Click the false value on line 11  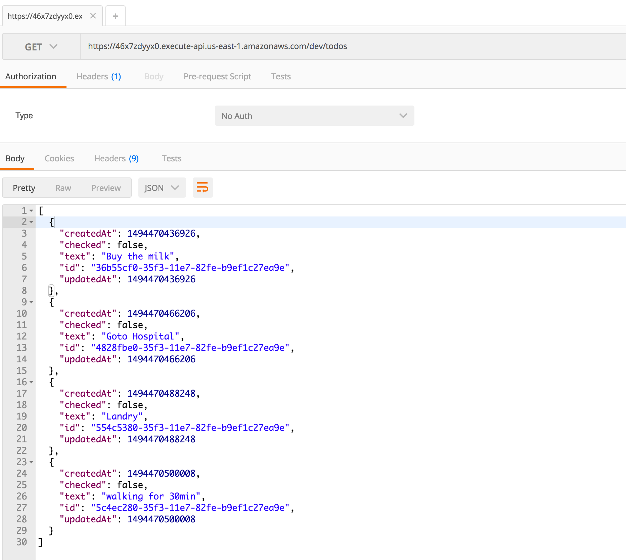click(x=130, y=325)
